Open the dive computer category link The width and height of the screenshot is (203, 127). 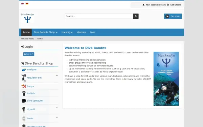[x=35, y=101]
